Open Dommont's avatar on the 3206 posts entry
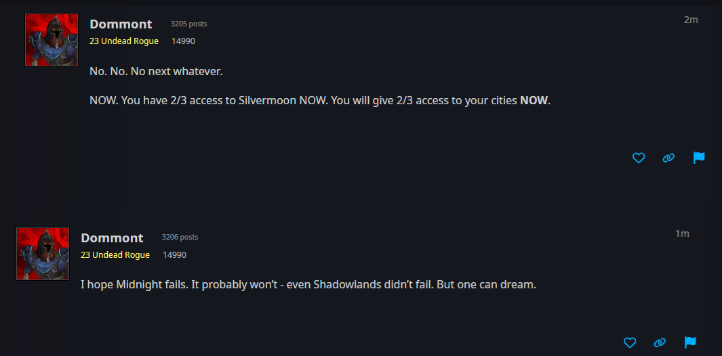Screen dimensions: 722x356 tap(43, 253)
